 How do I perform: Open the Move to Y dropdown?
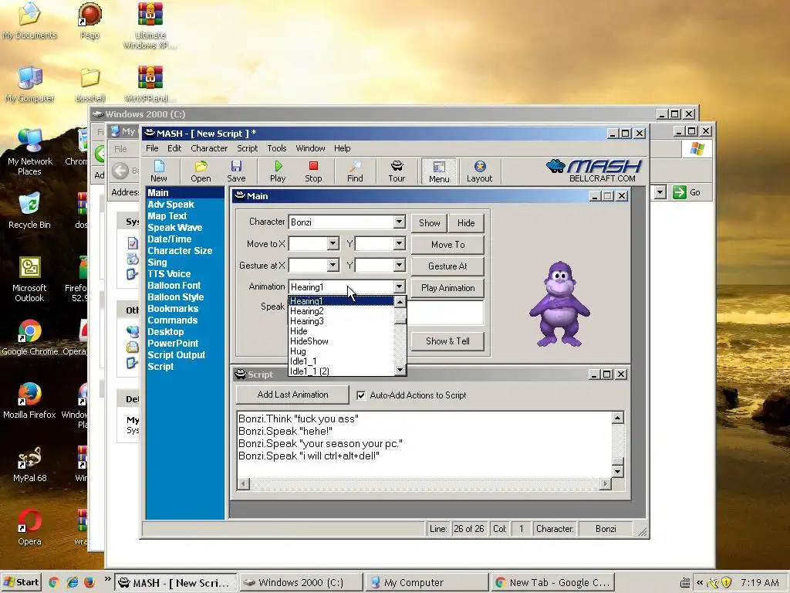coord(399,243)
